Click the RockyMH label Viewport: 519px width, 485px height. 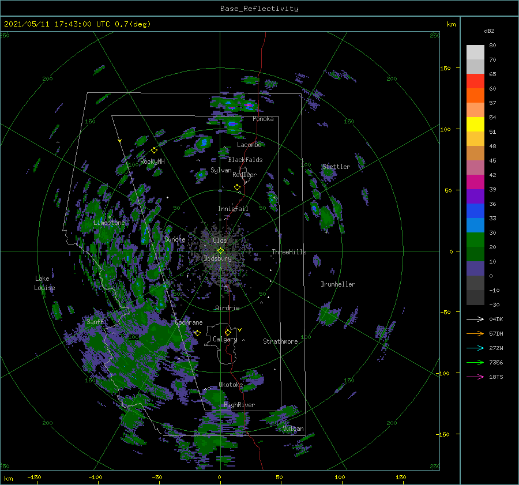152,161
